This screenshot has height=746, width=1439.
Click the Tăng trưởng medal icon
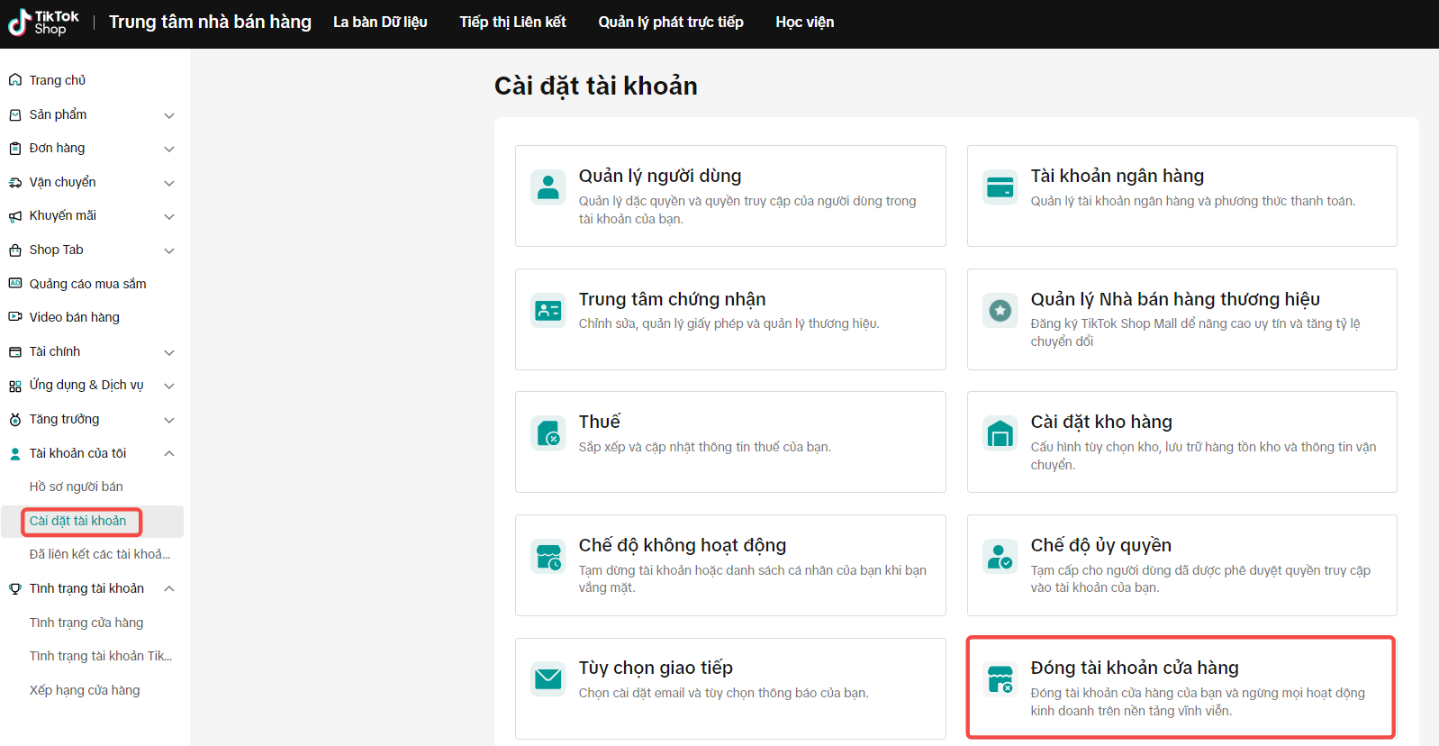coord(15,419)
